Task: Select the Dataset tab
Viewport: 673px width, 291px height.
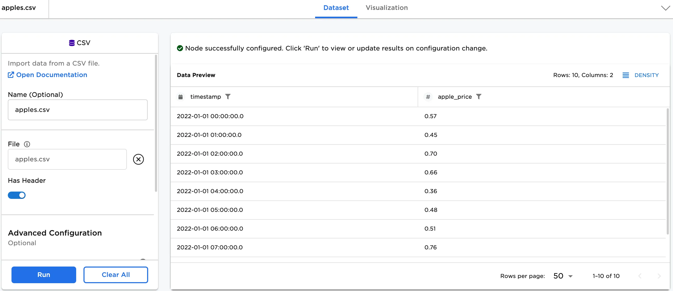Action: point(336,8)
